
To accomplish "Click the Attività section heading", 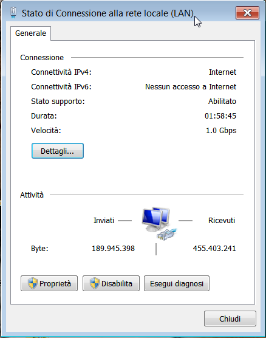I will click(32, 195).
